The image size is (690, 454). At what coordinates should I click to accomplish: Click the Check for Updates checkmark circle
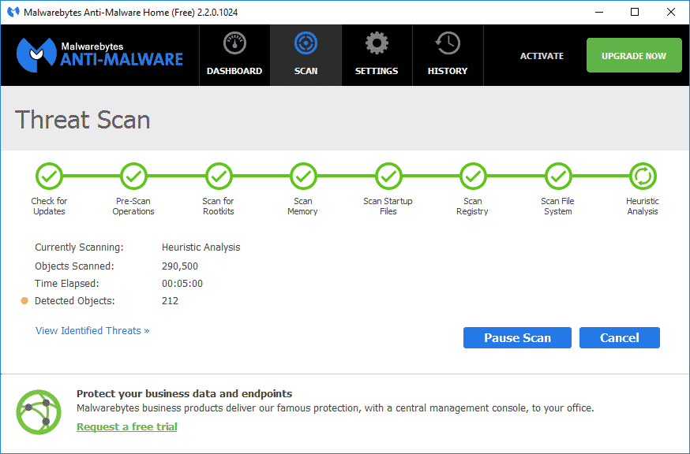(49, 176)
